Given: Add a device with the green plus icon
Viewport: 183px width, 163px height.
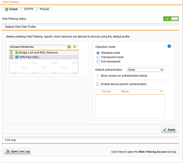Looking at the screenshot, I should (x=161, y=91).
